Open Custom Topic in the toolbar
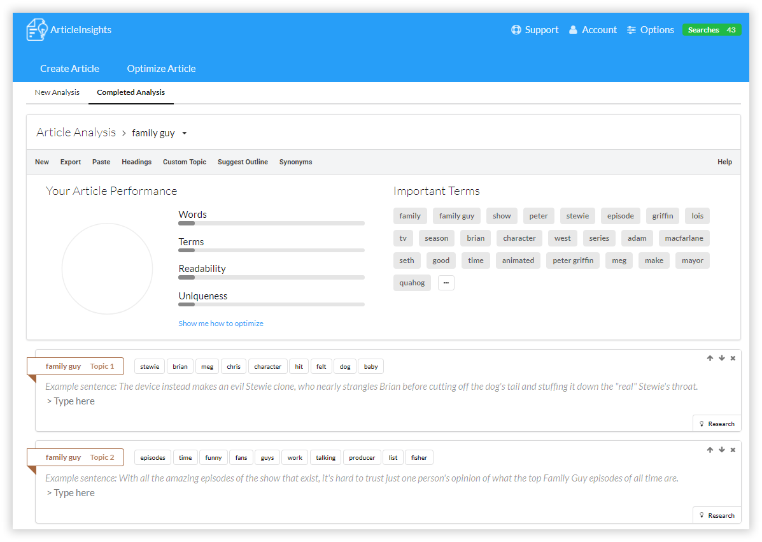 185,162
